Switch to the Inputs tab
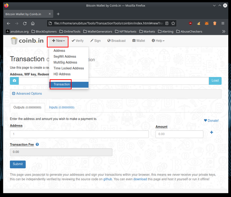 pyautogui.click(x=62, y=107)
